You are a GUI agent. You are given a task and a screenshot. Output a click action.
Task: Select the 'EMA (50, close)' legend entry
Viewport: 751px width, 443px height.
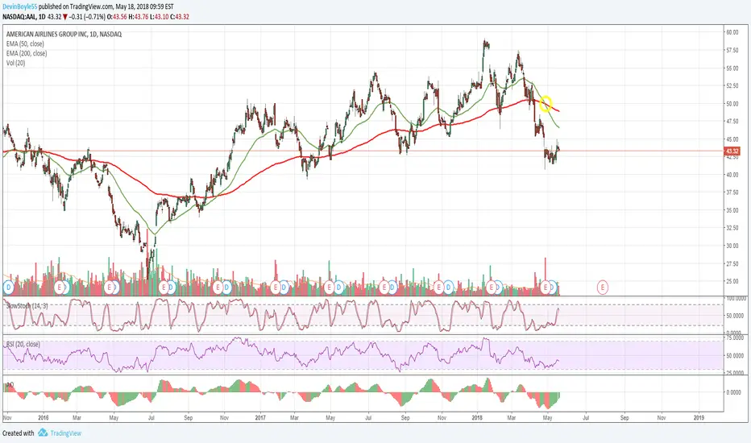tap(25, 44)
